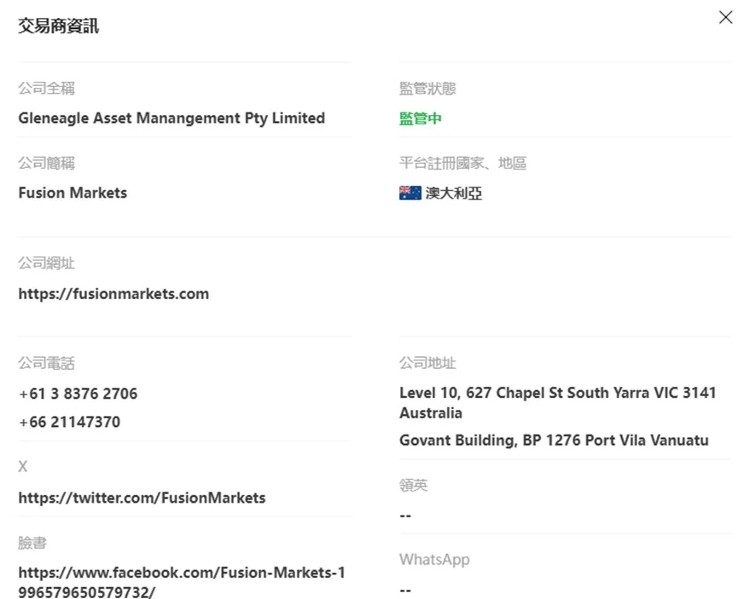Click the Fusion Markets short name
Screen dimensions: 738x599
point(73,193)
